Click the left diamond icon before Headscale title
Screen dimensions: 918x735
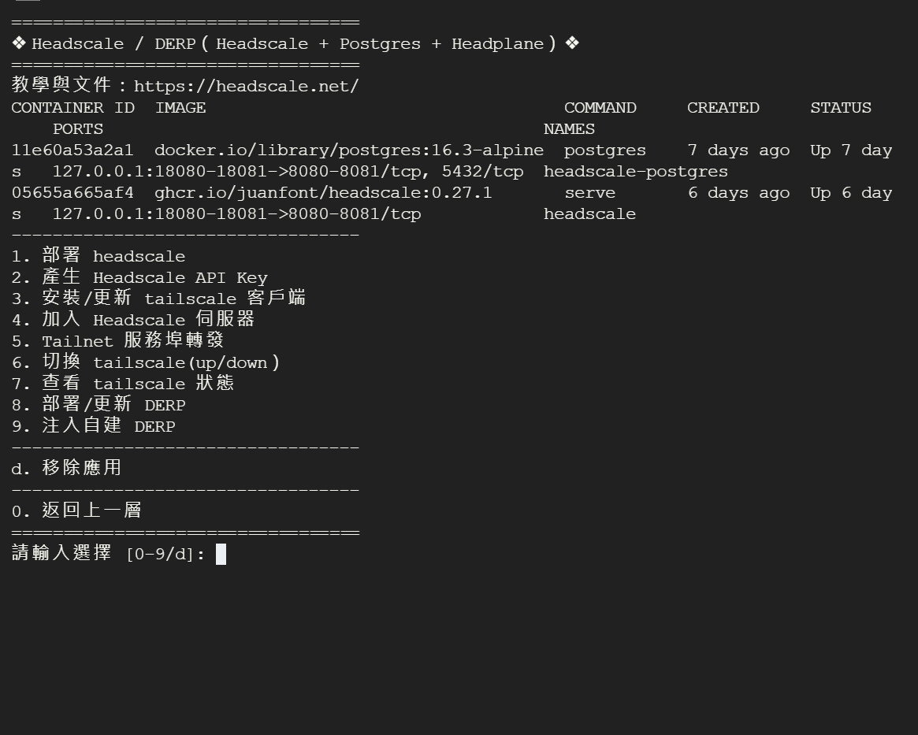point(20,43)
